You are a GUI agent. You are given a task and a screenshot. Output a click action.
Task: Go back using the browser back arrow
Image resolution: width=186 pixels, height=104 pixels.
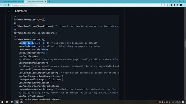(2, 5)
